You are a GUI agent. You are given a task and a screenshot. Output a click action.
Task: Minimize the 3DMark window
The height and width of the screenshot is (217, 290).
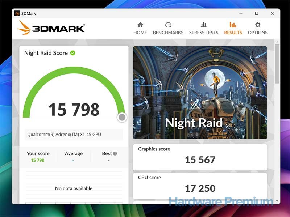coord(241,13)
